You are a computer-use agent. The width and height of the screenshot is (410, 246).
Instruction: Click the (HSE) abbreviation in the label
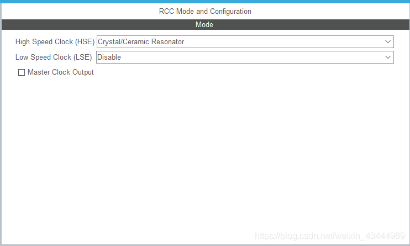tap(85, 42)
